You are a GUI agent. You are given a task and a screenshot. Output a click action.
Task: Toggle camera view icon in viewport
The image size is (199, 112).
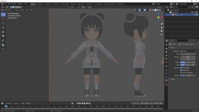(x=162, y=31)
